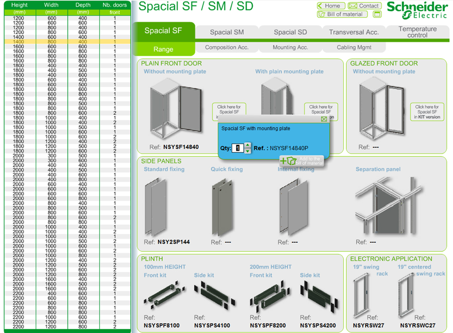Click the glazed front door enclosure image
Screen dimensions: 453x333
[382, 109]
